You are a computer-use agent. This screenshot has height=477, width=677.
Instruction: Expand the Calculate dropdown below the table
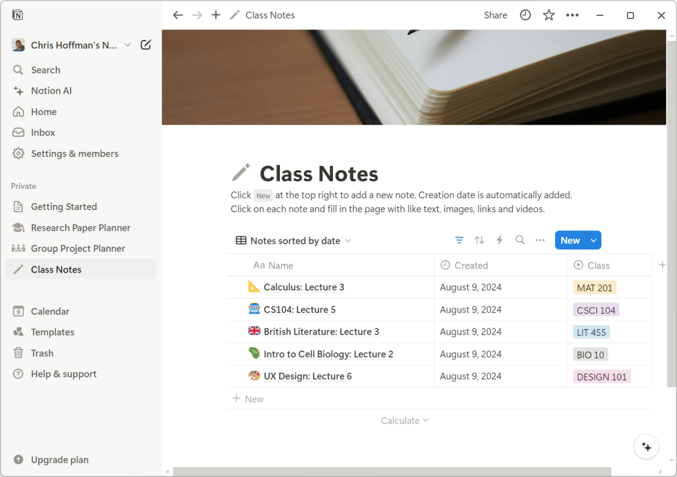(405, 421)
